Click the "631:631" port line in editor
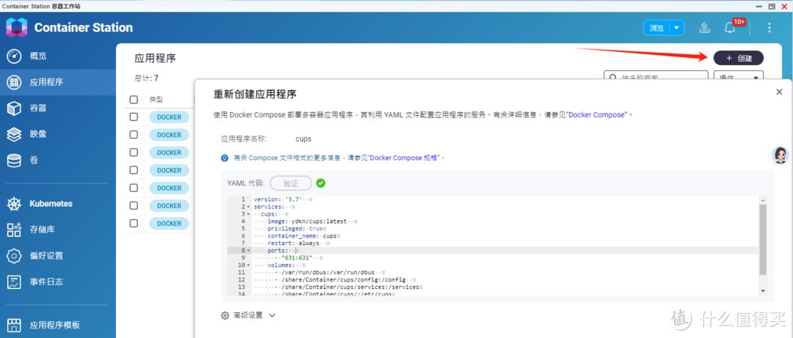This screenshot has width=793, height=338. pos(297,257)
